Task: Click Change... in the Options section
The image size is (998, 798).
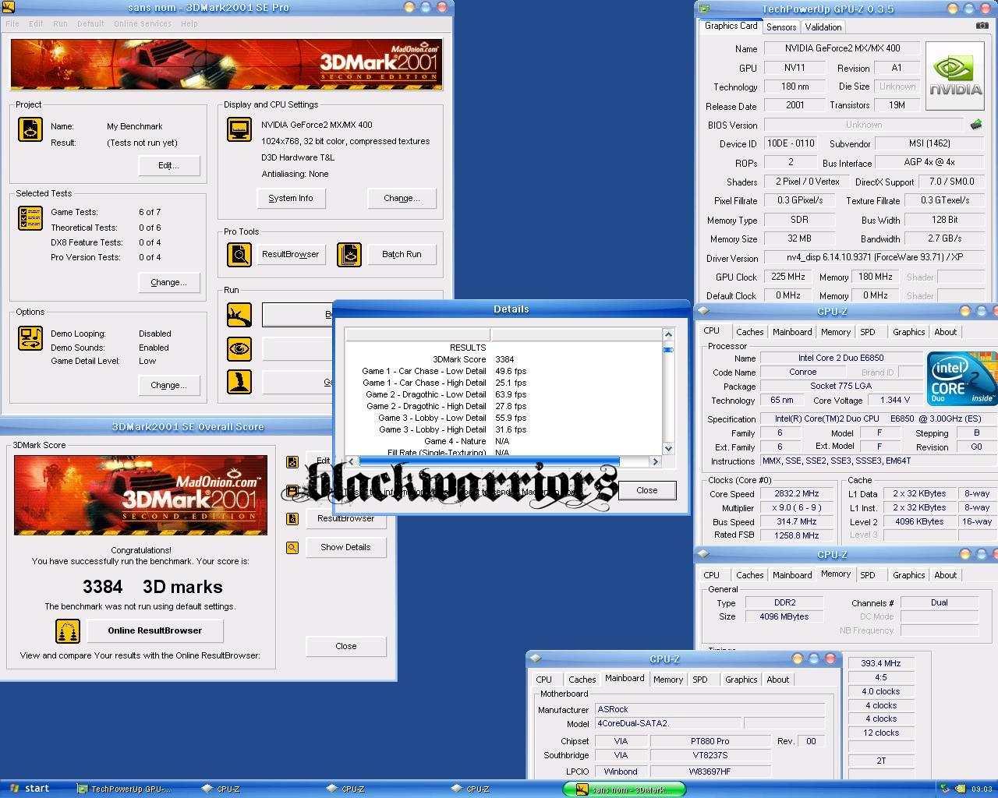Action: click(168, 386)
